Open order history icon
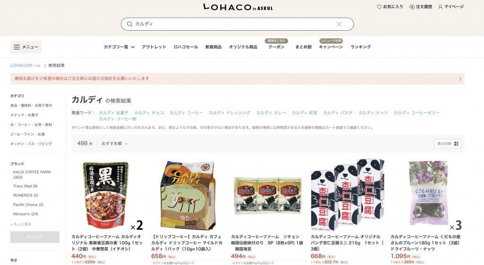The width and height of the screenshot is (484, 265). (x=412, y=7)
